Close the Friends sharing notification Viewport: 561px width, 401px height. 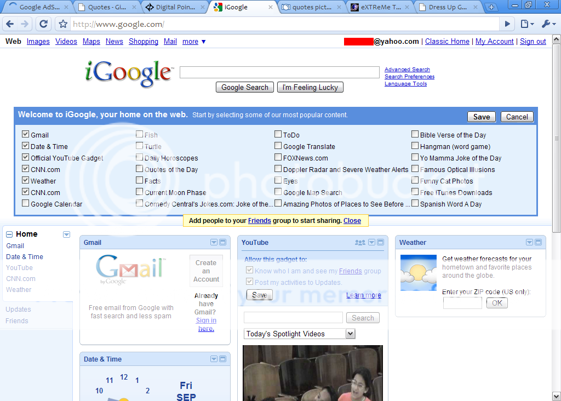tap(352, 221)
